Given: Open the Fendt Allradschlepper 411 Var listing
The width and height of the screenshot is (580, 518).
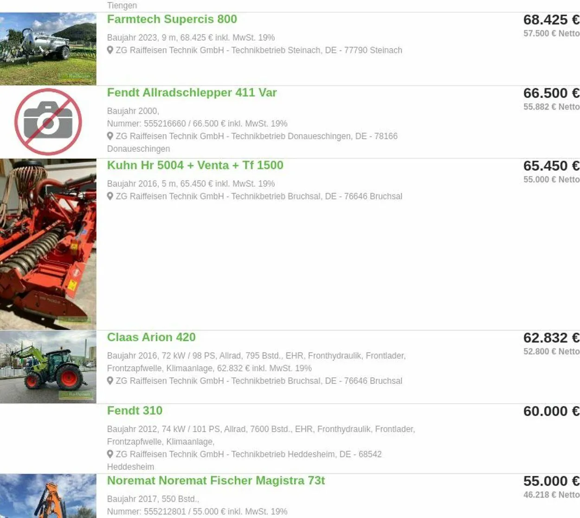Looking at the screenshot, I should pos(192,93).
